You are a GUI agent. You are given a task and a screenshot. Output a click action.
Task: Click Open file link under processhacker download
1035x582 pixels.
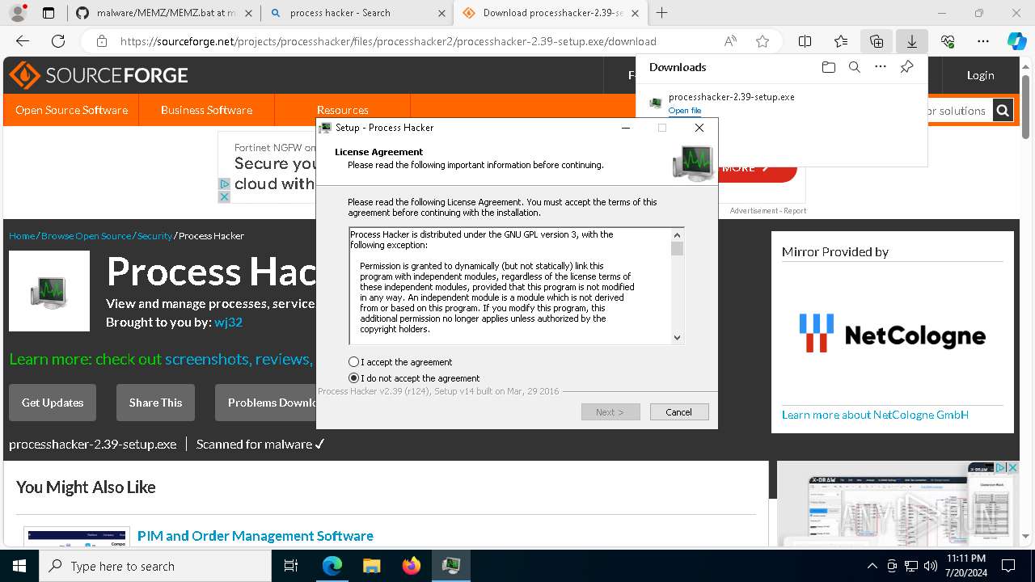pos(685,111)
